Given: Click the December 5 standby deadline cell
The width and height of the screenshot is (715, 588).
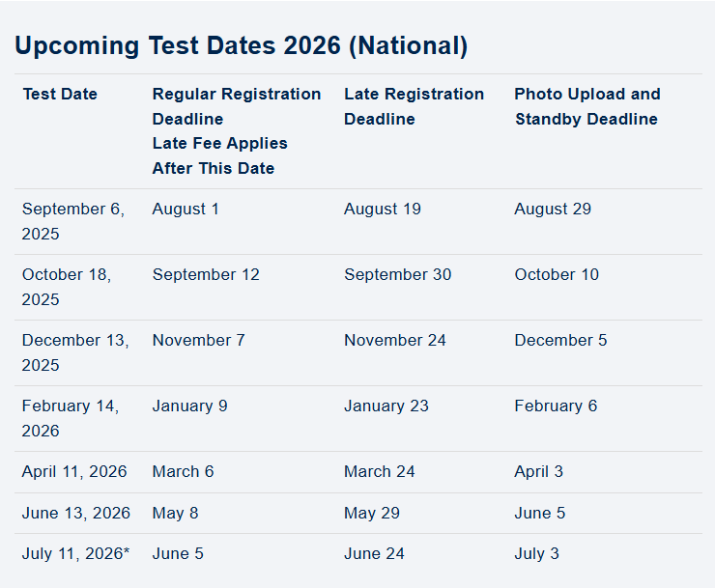Looking at the screenshot, I should (560, 340).
